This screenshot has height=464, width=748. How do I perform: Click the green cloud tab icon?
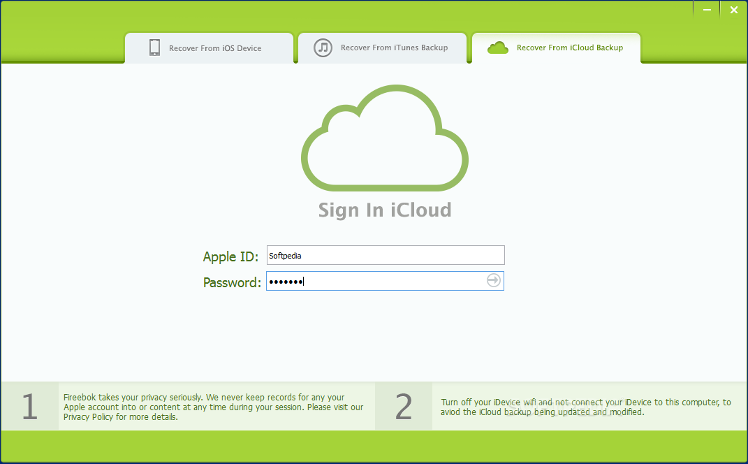[x=497, y=48]
